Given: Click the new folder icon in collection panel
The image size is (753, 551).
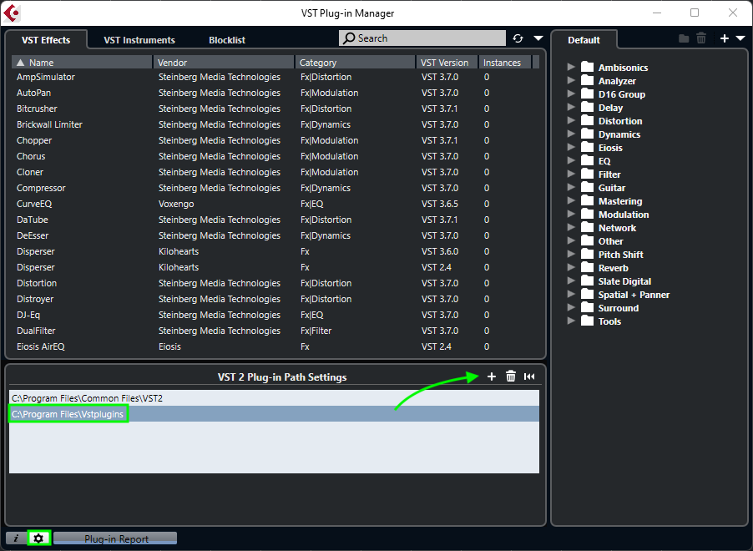Looking at the screenshot, I should click(684, 38).
